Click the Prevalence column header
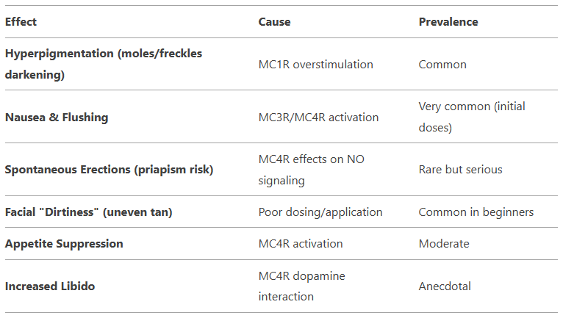Image resolution: width=563 pixels, height=321 pixels. pyautogui.click(x=448, y=22)
